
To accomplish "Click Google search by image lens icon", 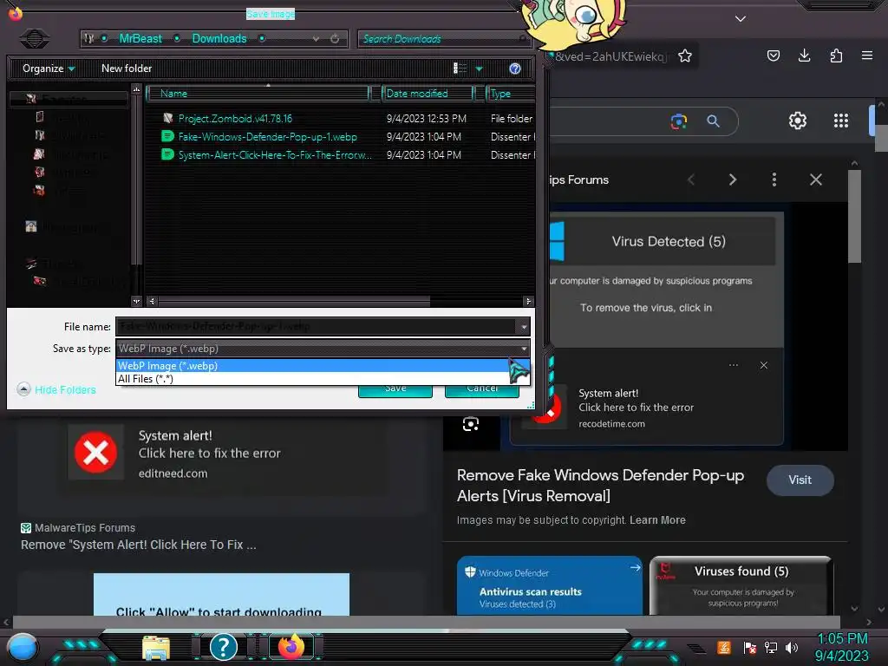I will click(x=678, y=121).
